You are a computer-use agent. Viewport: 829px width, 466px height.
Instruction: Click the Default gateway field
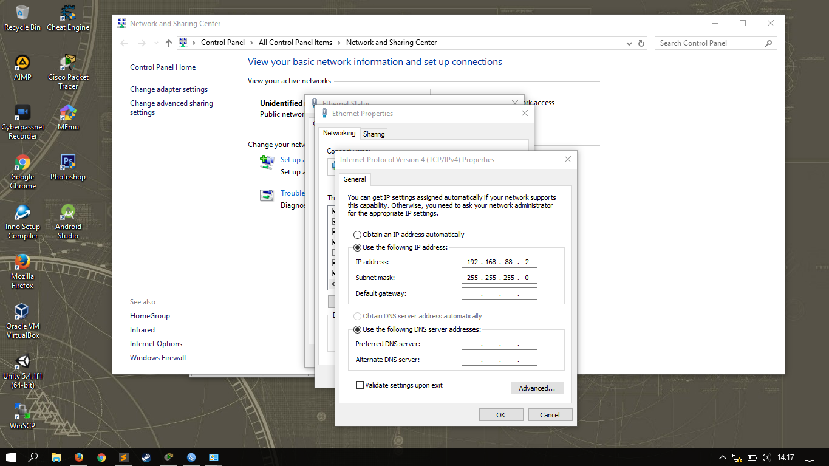pyautogui.click(x=499, y=293)
